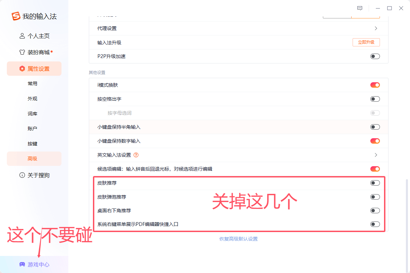Viewport: 410px width, 273px height.
Task: Disable the i模式换肤 switch
Action: [375, 85]
